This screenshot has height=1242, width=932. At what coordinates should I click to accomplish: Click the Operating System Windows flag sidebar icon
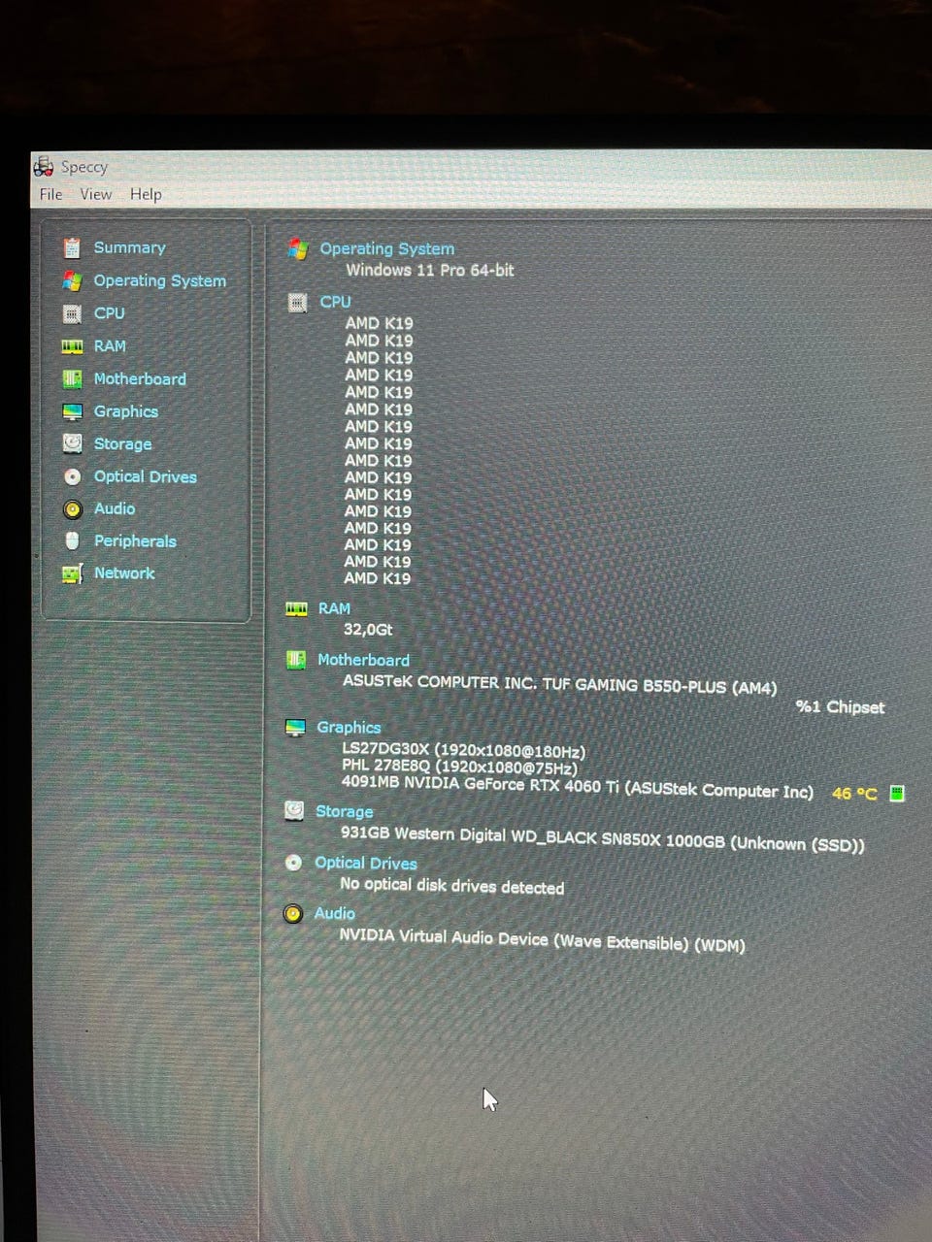pyautogui.click(x=72, y=280)
